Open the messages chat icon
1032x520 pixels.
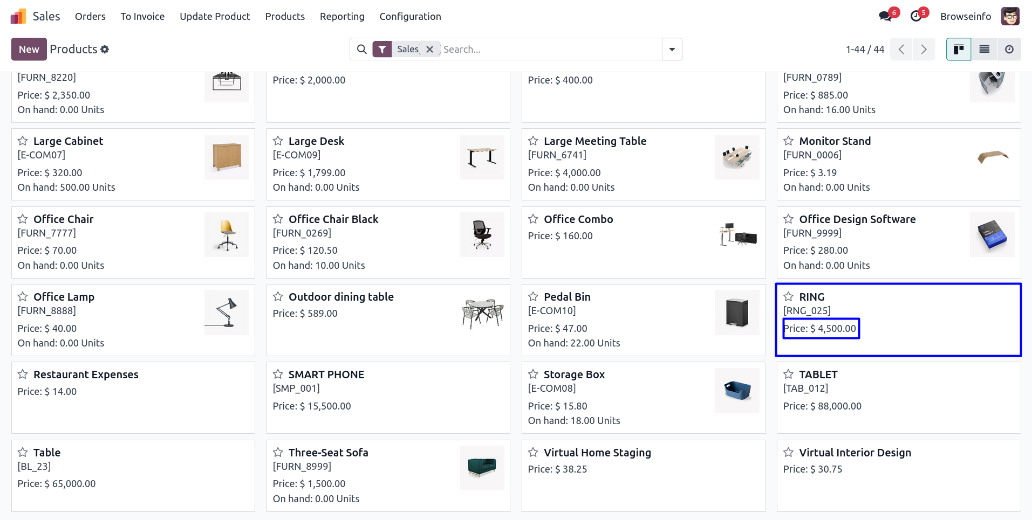coord(885,16)
